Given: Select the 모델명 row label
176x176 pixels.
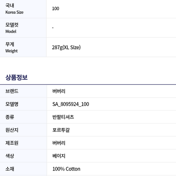Looking at the screenshot, I should [x=12, y=104].
